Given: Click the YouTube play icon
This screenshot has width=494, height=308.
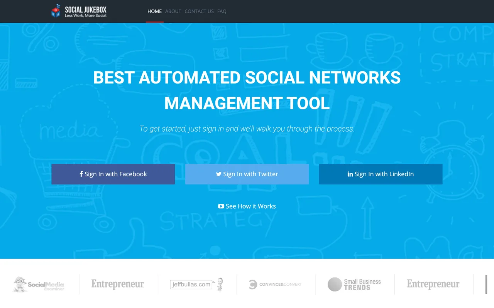Looking at the screenshot, I should (221, 206).
